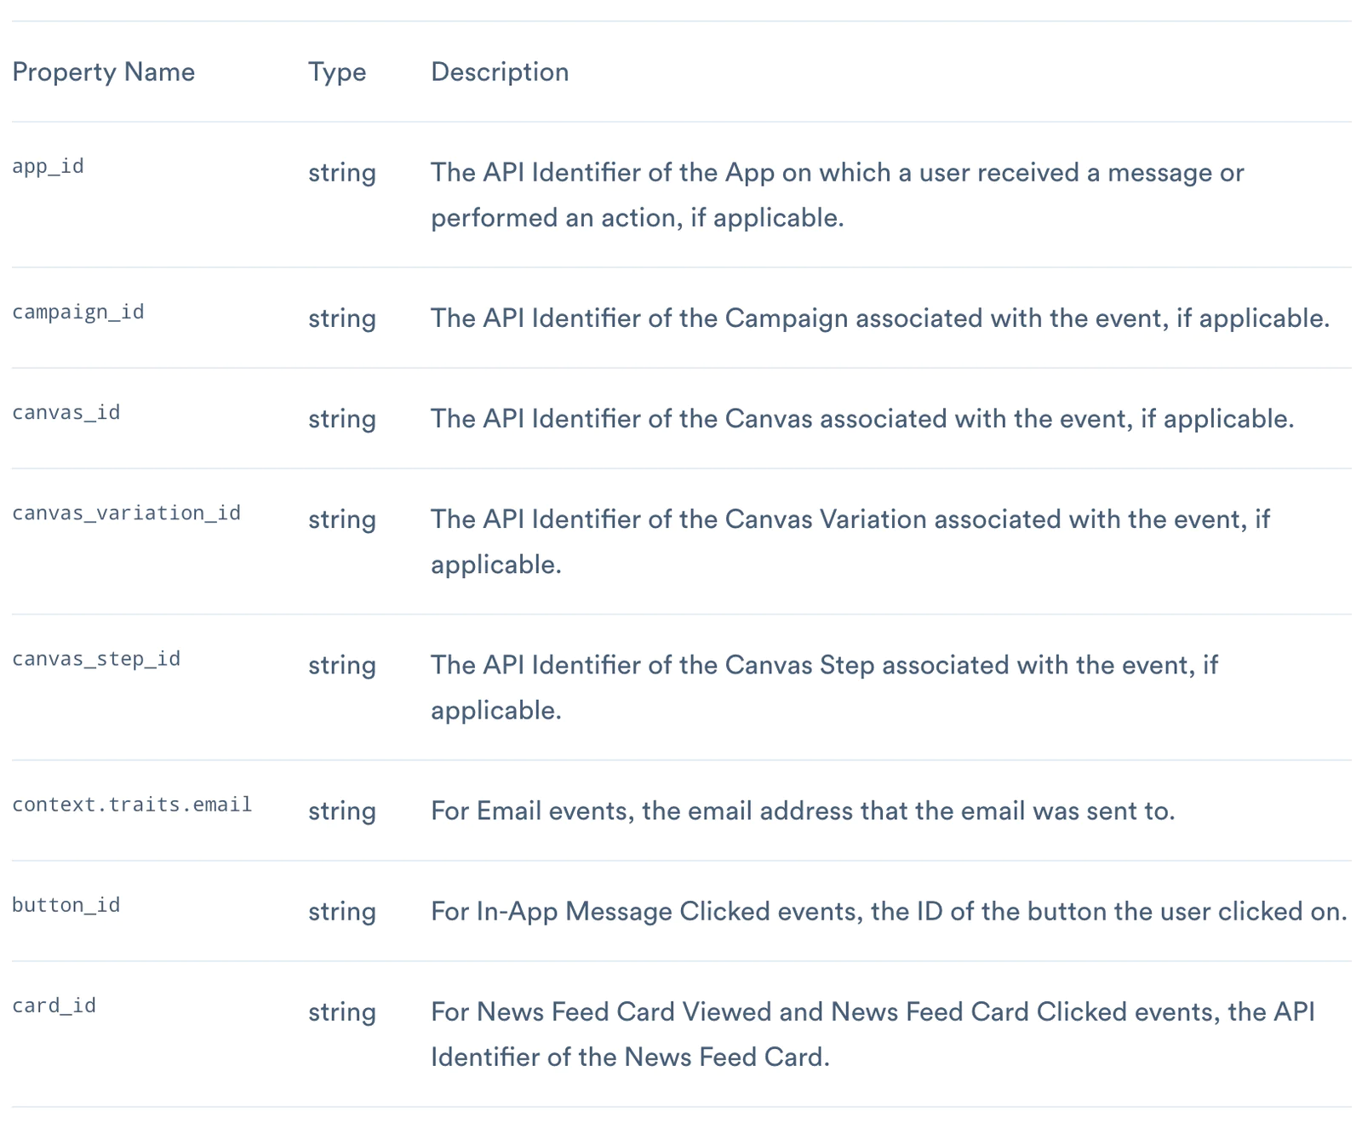1362x1123 pixels.
Task: Select the app_id property name
Action: tap(49, 166)
